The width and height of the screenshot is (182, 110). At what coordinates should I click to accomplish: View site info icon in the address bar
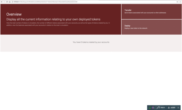pos(13,2)
